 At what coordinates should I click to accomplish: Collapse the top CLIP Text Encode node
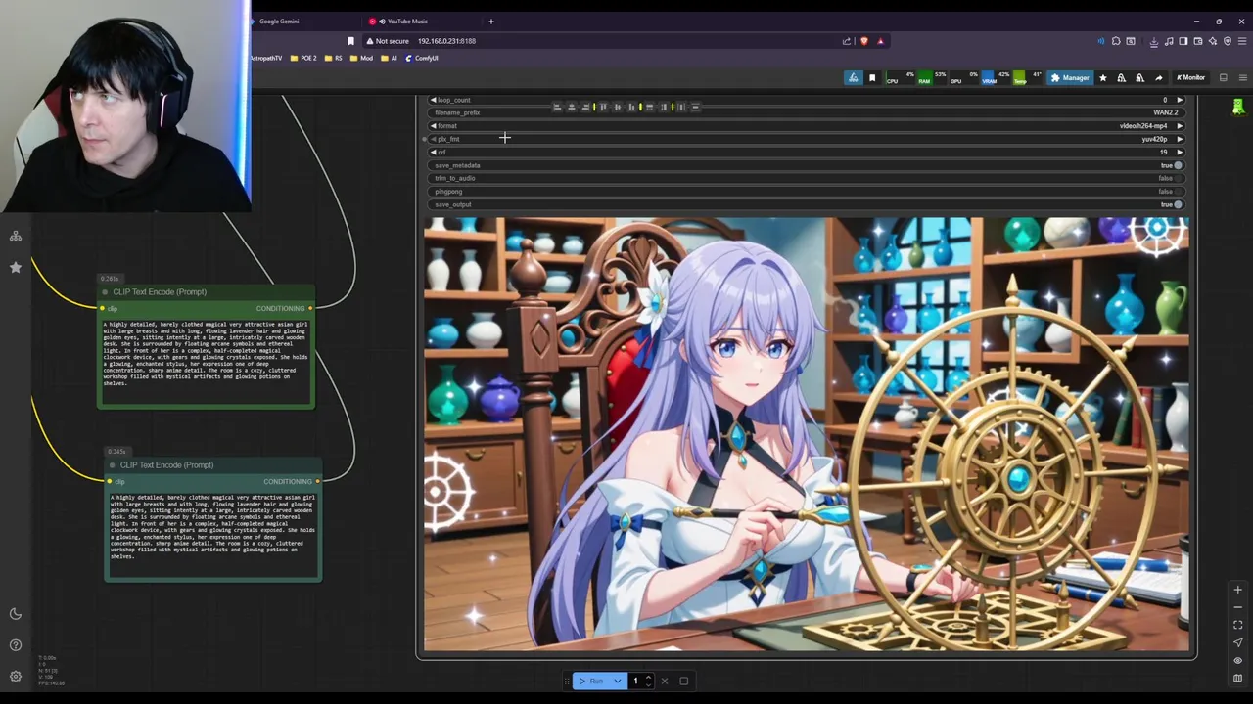(106, 292)
